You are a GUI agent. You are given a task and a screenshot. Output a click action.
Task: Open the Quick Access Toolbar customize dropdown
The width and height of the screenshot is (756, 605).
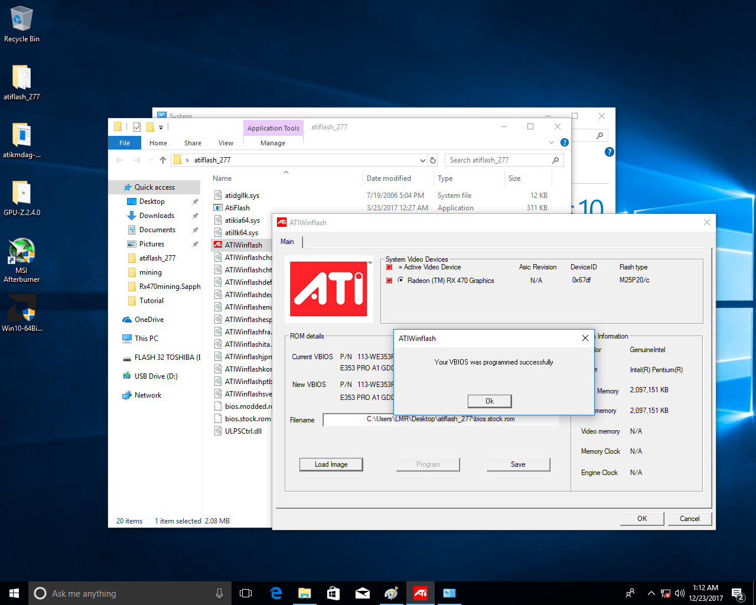161,127
